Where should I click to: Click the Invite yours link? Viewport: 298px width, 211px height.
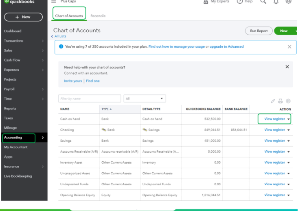[x=73, y=81]
